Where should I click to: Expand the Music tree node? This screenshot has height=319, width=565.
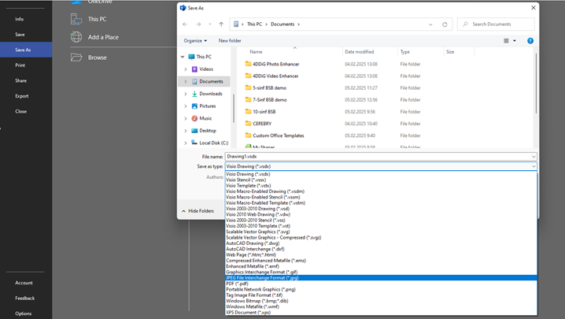pyautogui.click(x=186, y=118)
